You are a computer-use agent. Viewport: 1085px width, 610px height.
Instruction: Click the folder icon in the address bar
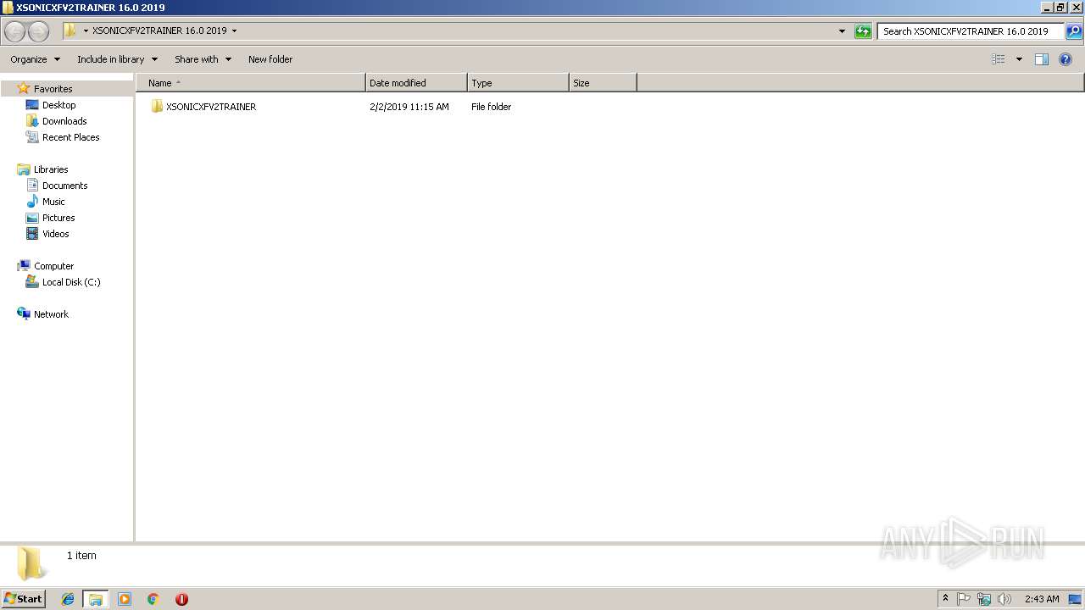[x=70, y=30]
